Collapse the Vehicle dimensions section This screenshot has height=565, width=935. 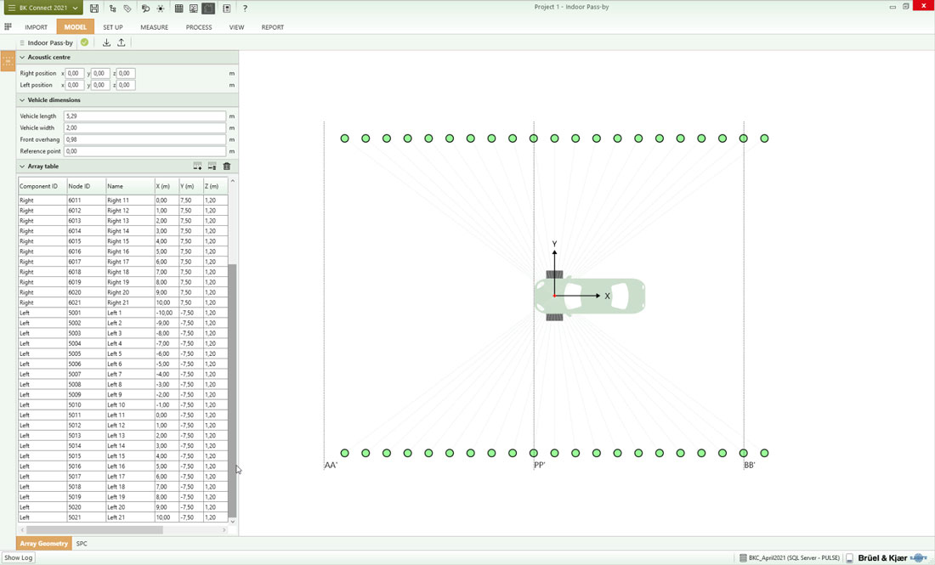click(x=22, y=100)
